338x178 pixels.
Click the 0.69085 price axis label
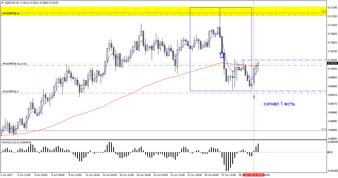[333, 112]
